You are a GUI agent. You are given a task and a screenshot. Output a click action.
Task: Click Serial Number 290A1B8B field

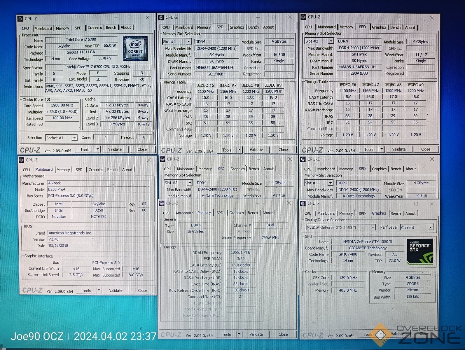[359, 73]
